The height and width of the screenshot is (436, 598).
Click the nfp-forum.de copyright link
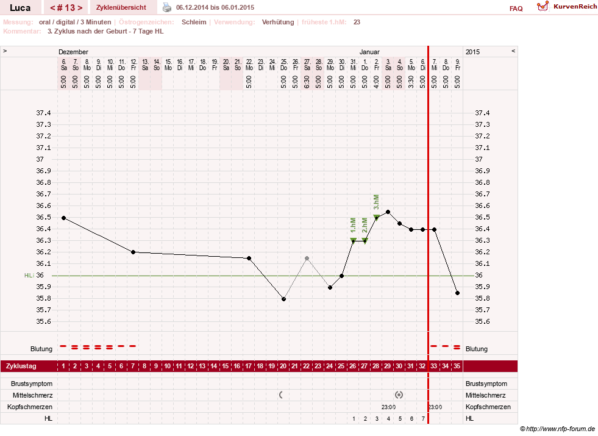[x=557, y=429]
